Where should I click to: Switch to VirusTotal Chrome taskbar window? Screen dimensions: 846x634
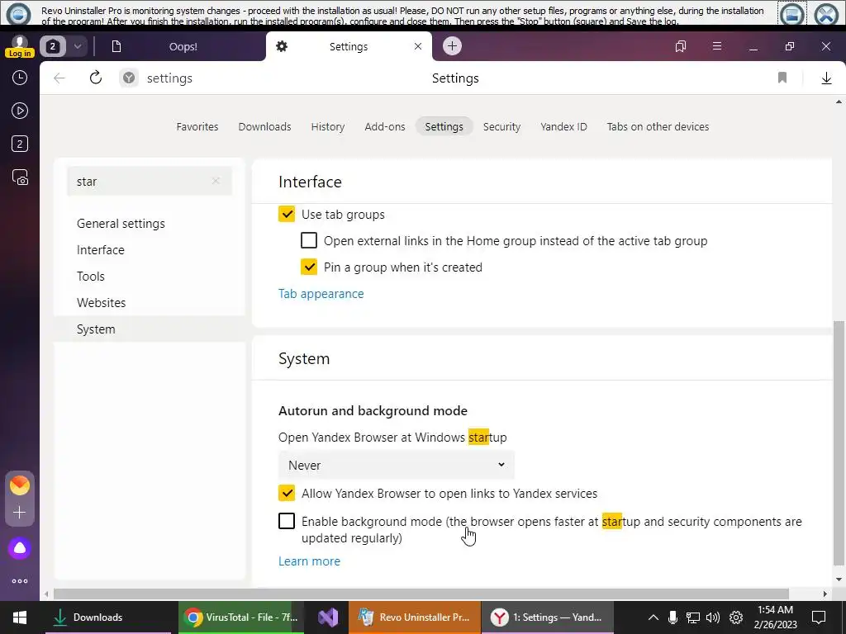click(240, 617)
